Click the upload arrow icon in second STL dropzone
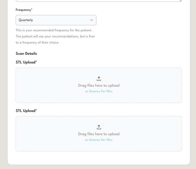 click(99, 127)
